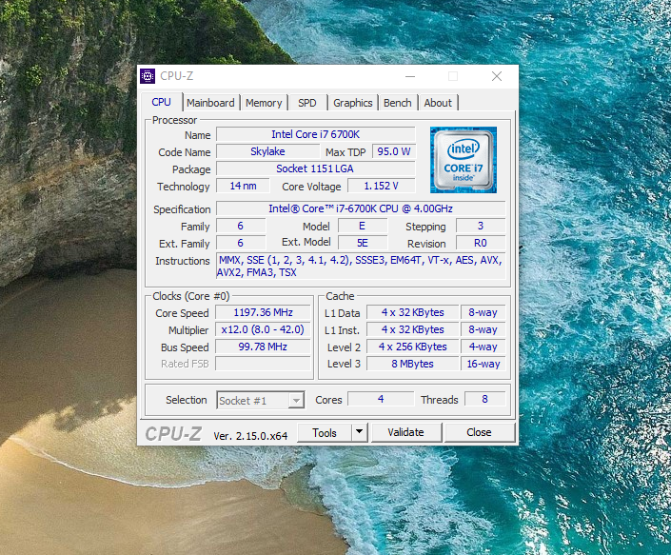Expand the Tools dropdown arrow
Screen dimensions: 671x555
click(360, 432)
